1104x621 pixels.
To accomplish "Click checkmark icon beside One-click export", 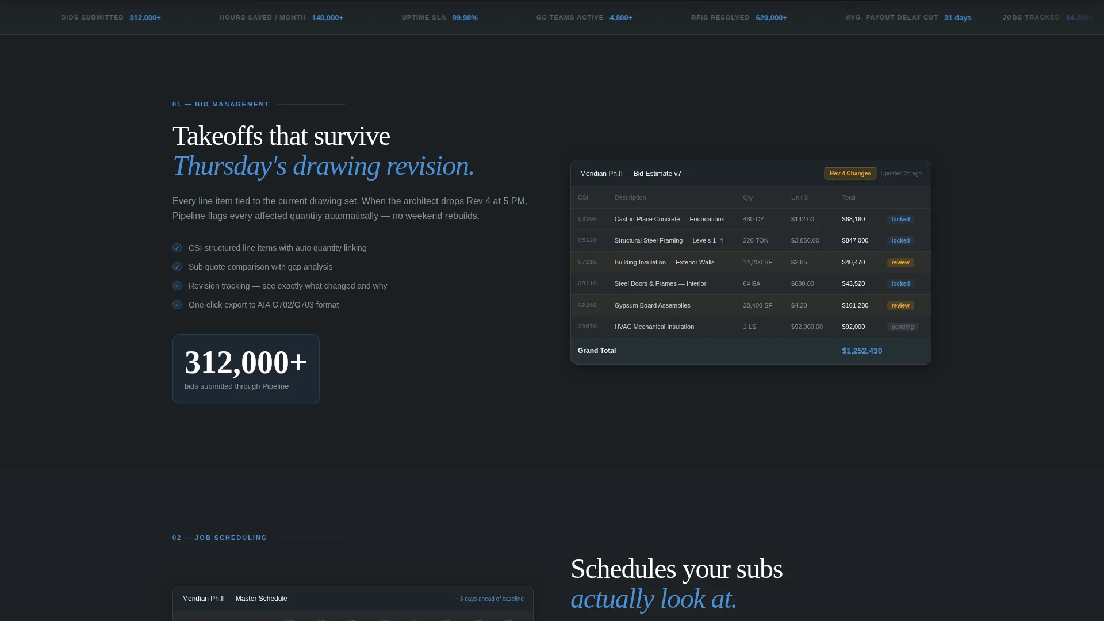I will [177, 305].
